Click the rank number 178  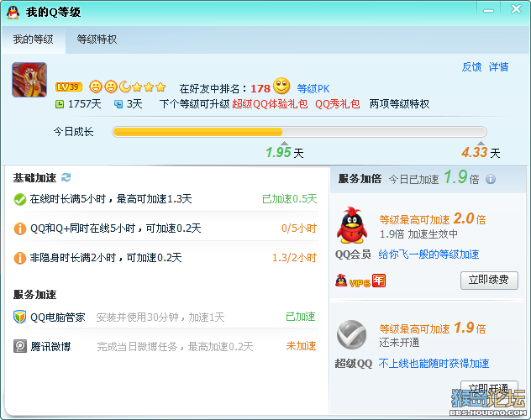point(260,89)
